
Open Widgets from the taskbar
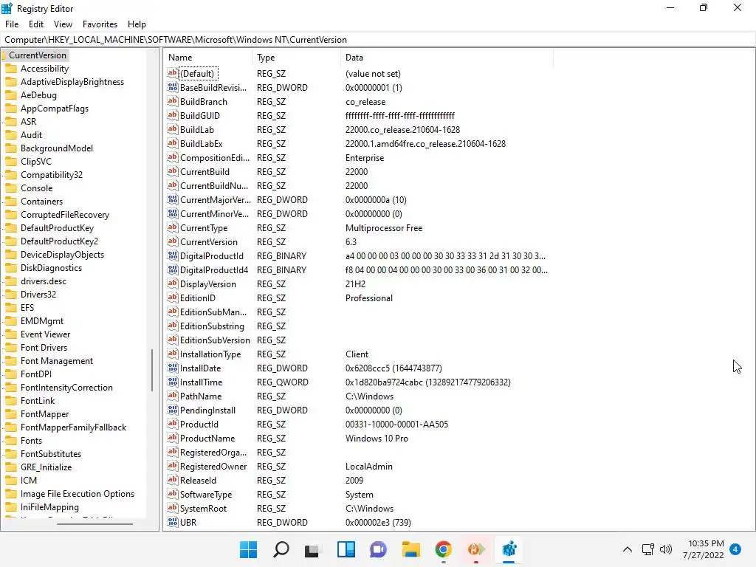(x=346, y=549)
